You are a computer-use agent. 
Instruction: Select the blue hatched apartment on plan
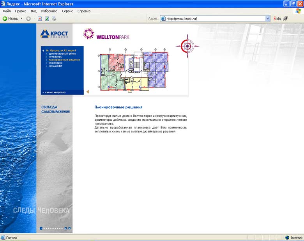pyautogui.click(x=157, y=70)
